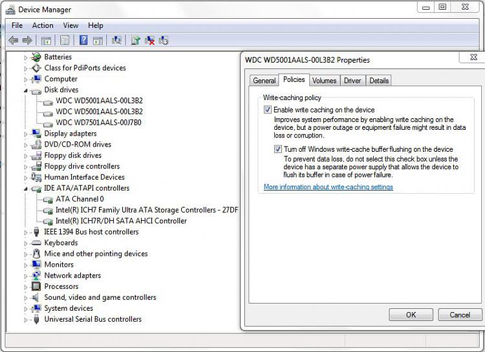
Task: Click the Monitors category icon
Action: point(36,265)
